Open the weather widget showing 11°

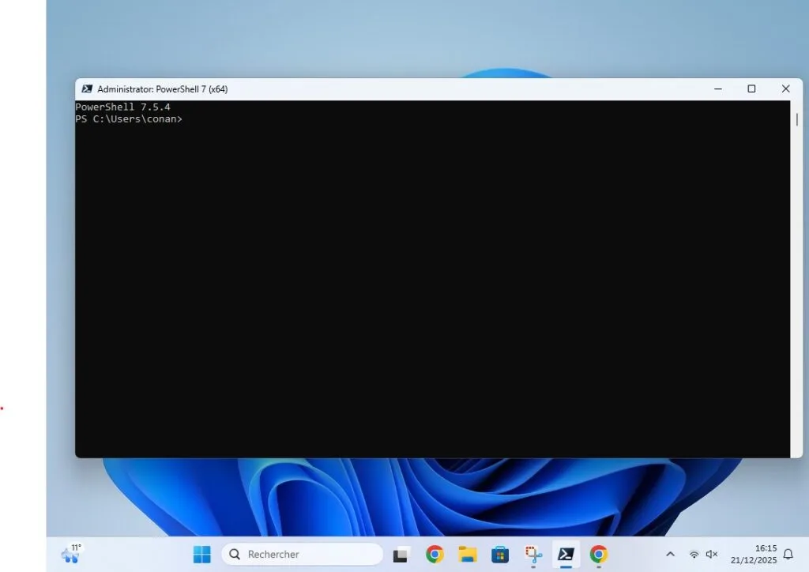[71, 553]
